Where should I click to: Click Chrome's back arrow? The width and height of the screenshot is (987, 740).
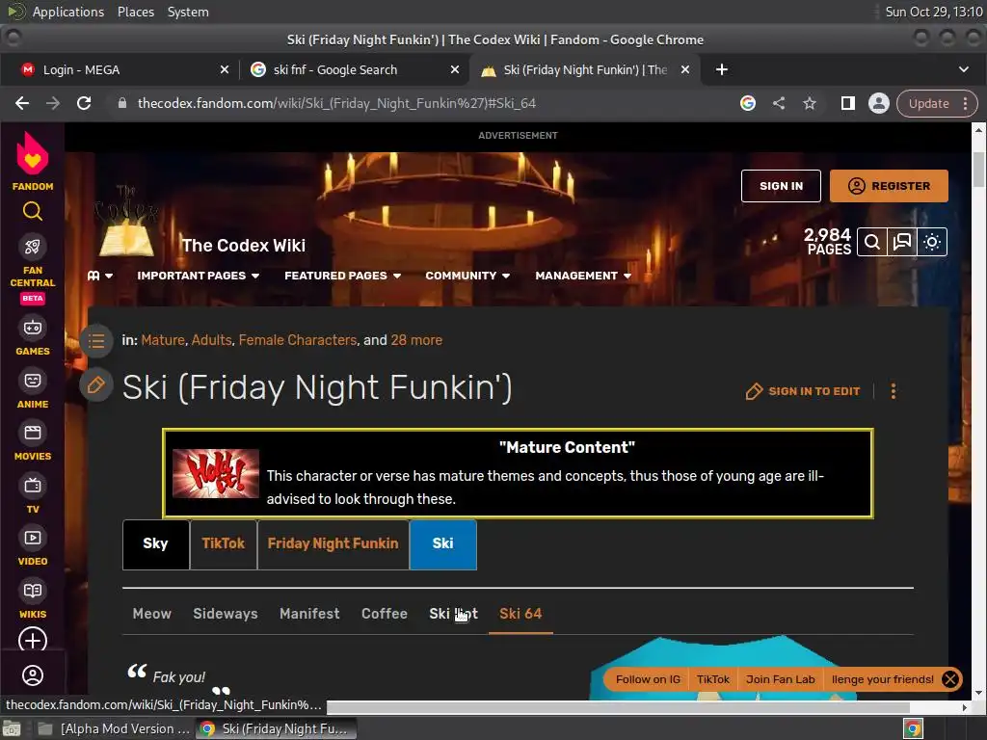click(x=22, y=103)
